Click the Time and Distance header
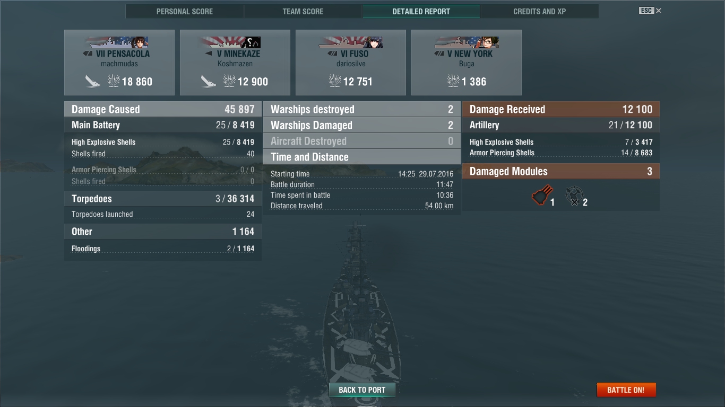Screen dimensions: 725x407 pos(362,157)
